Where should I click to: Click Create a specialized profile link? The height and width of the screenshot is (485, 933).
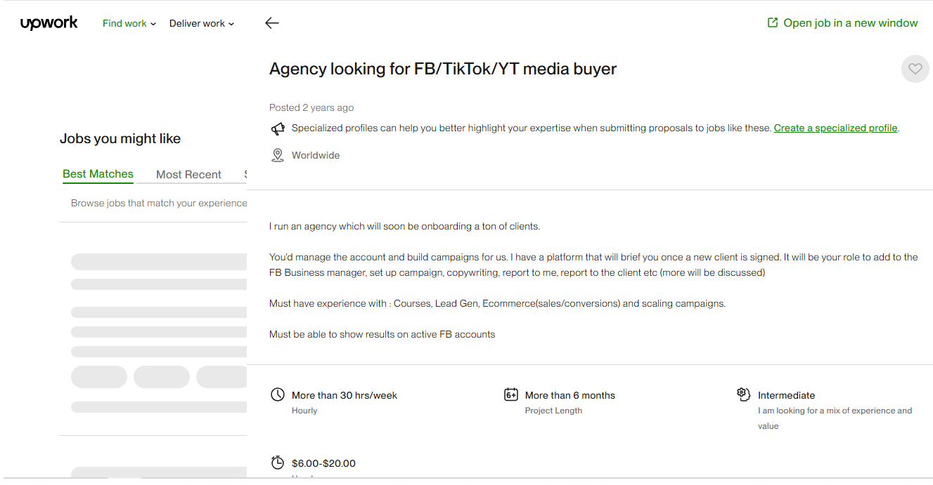point(836,128)
